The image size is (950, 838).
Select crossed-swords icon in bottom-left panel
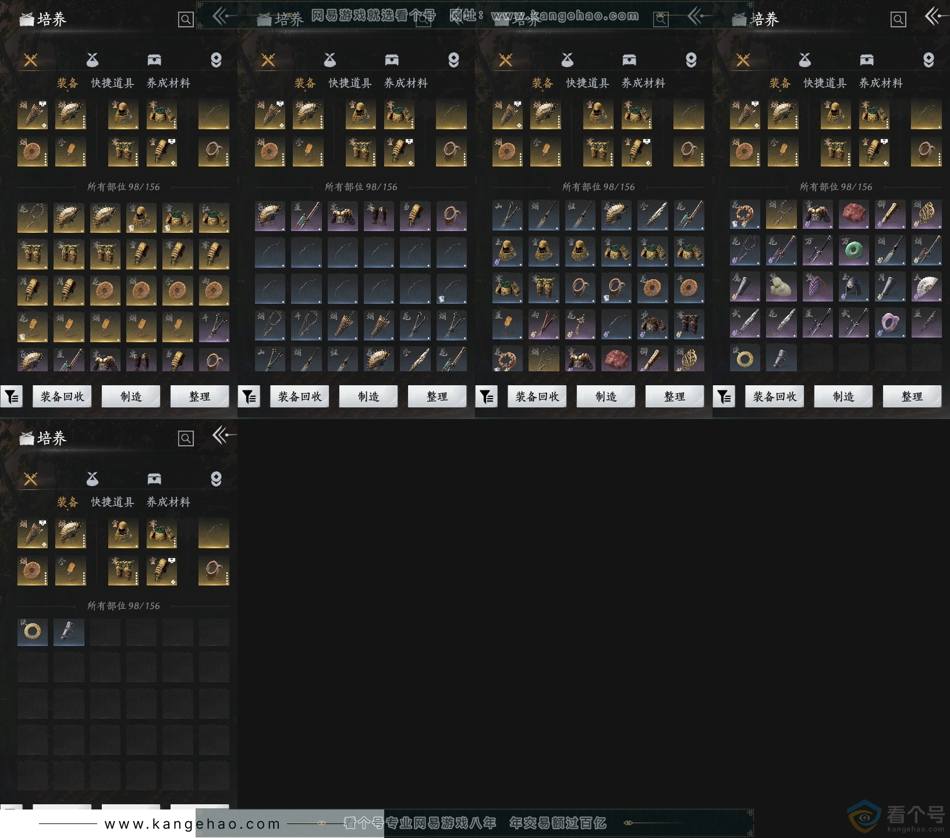pos(30,479)
